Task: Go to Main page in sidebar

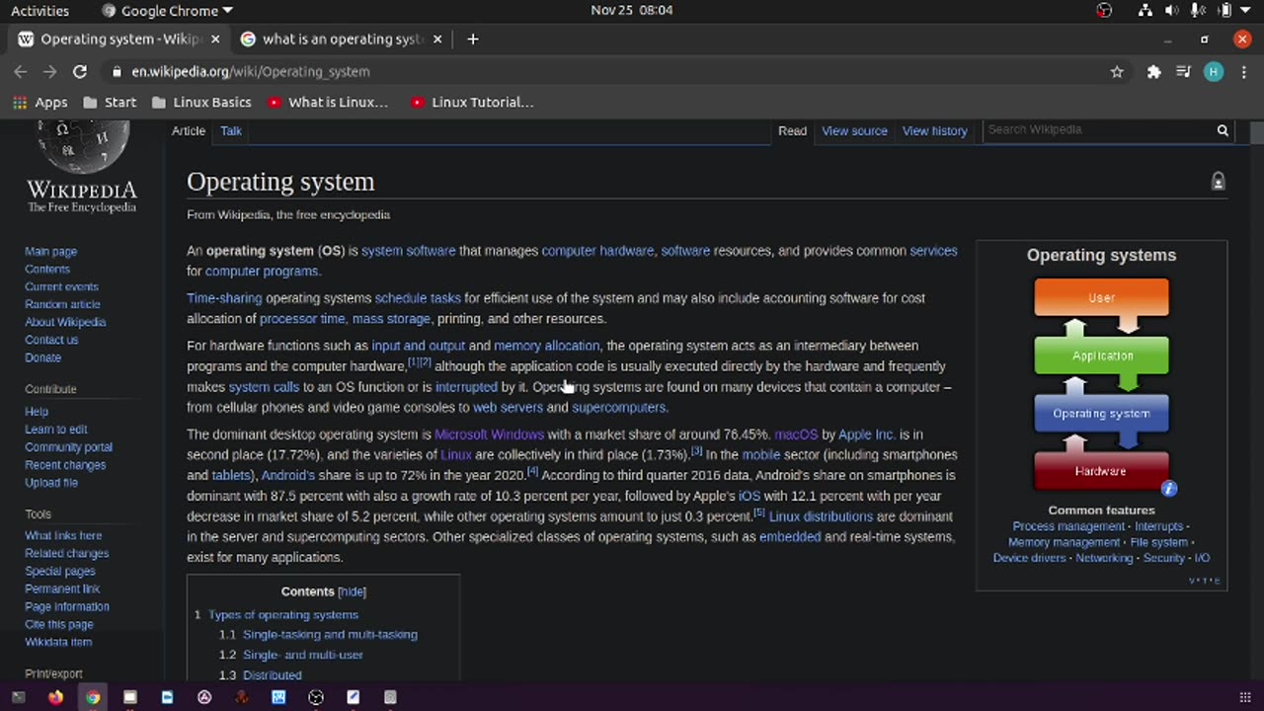Action: point(50,252)
